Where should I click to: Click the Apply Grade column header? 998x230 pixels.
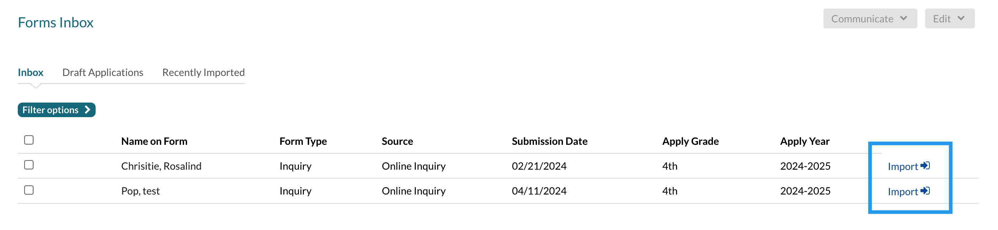690,141
